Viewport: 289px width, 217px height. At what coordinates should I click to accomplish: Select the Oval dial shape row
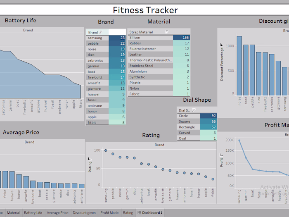click(197, 138)
